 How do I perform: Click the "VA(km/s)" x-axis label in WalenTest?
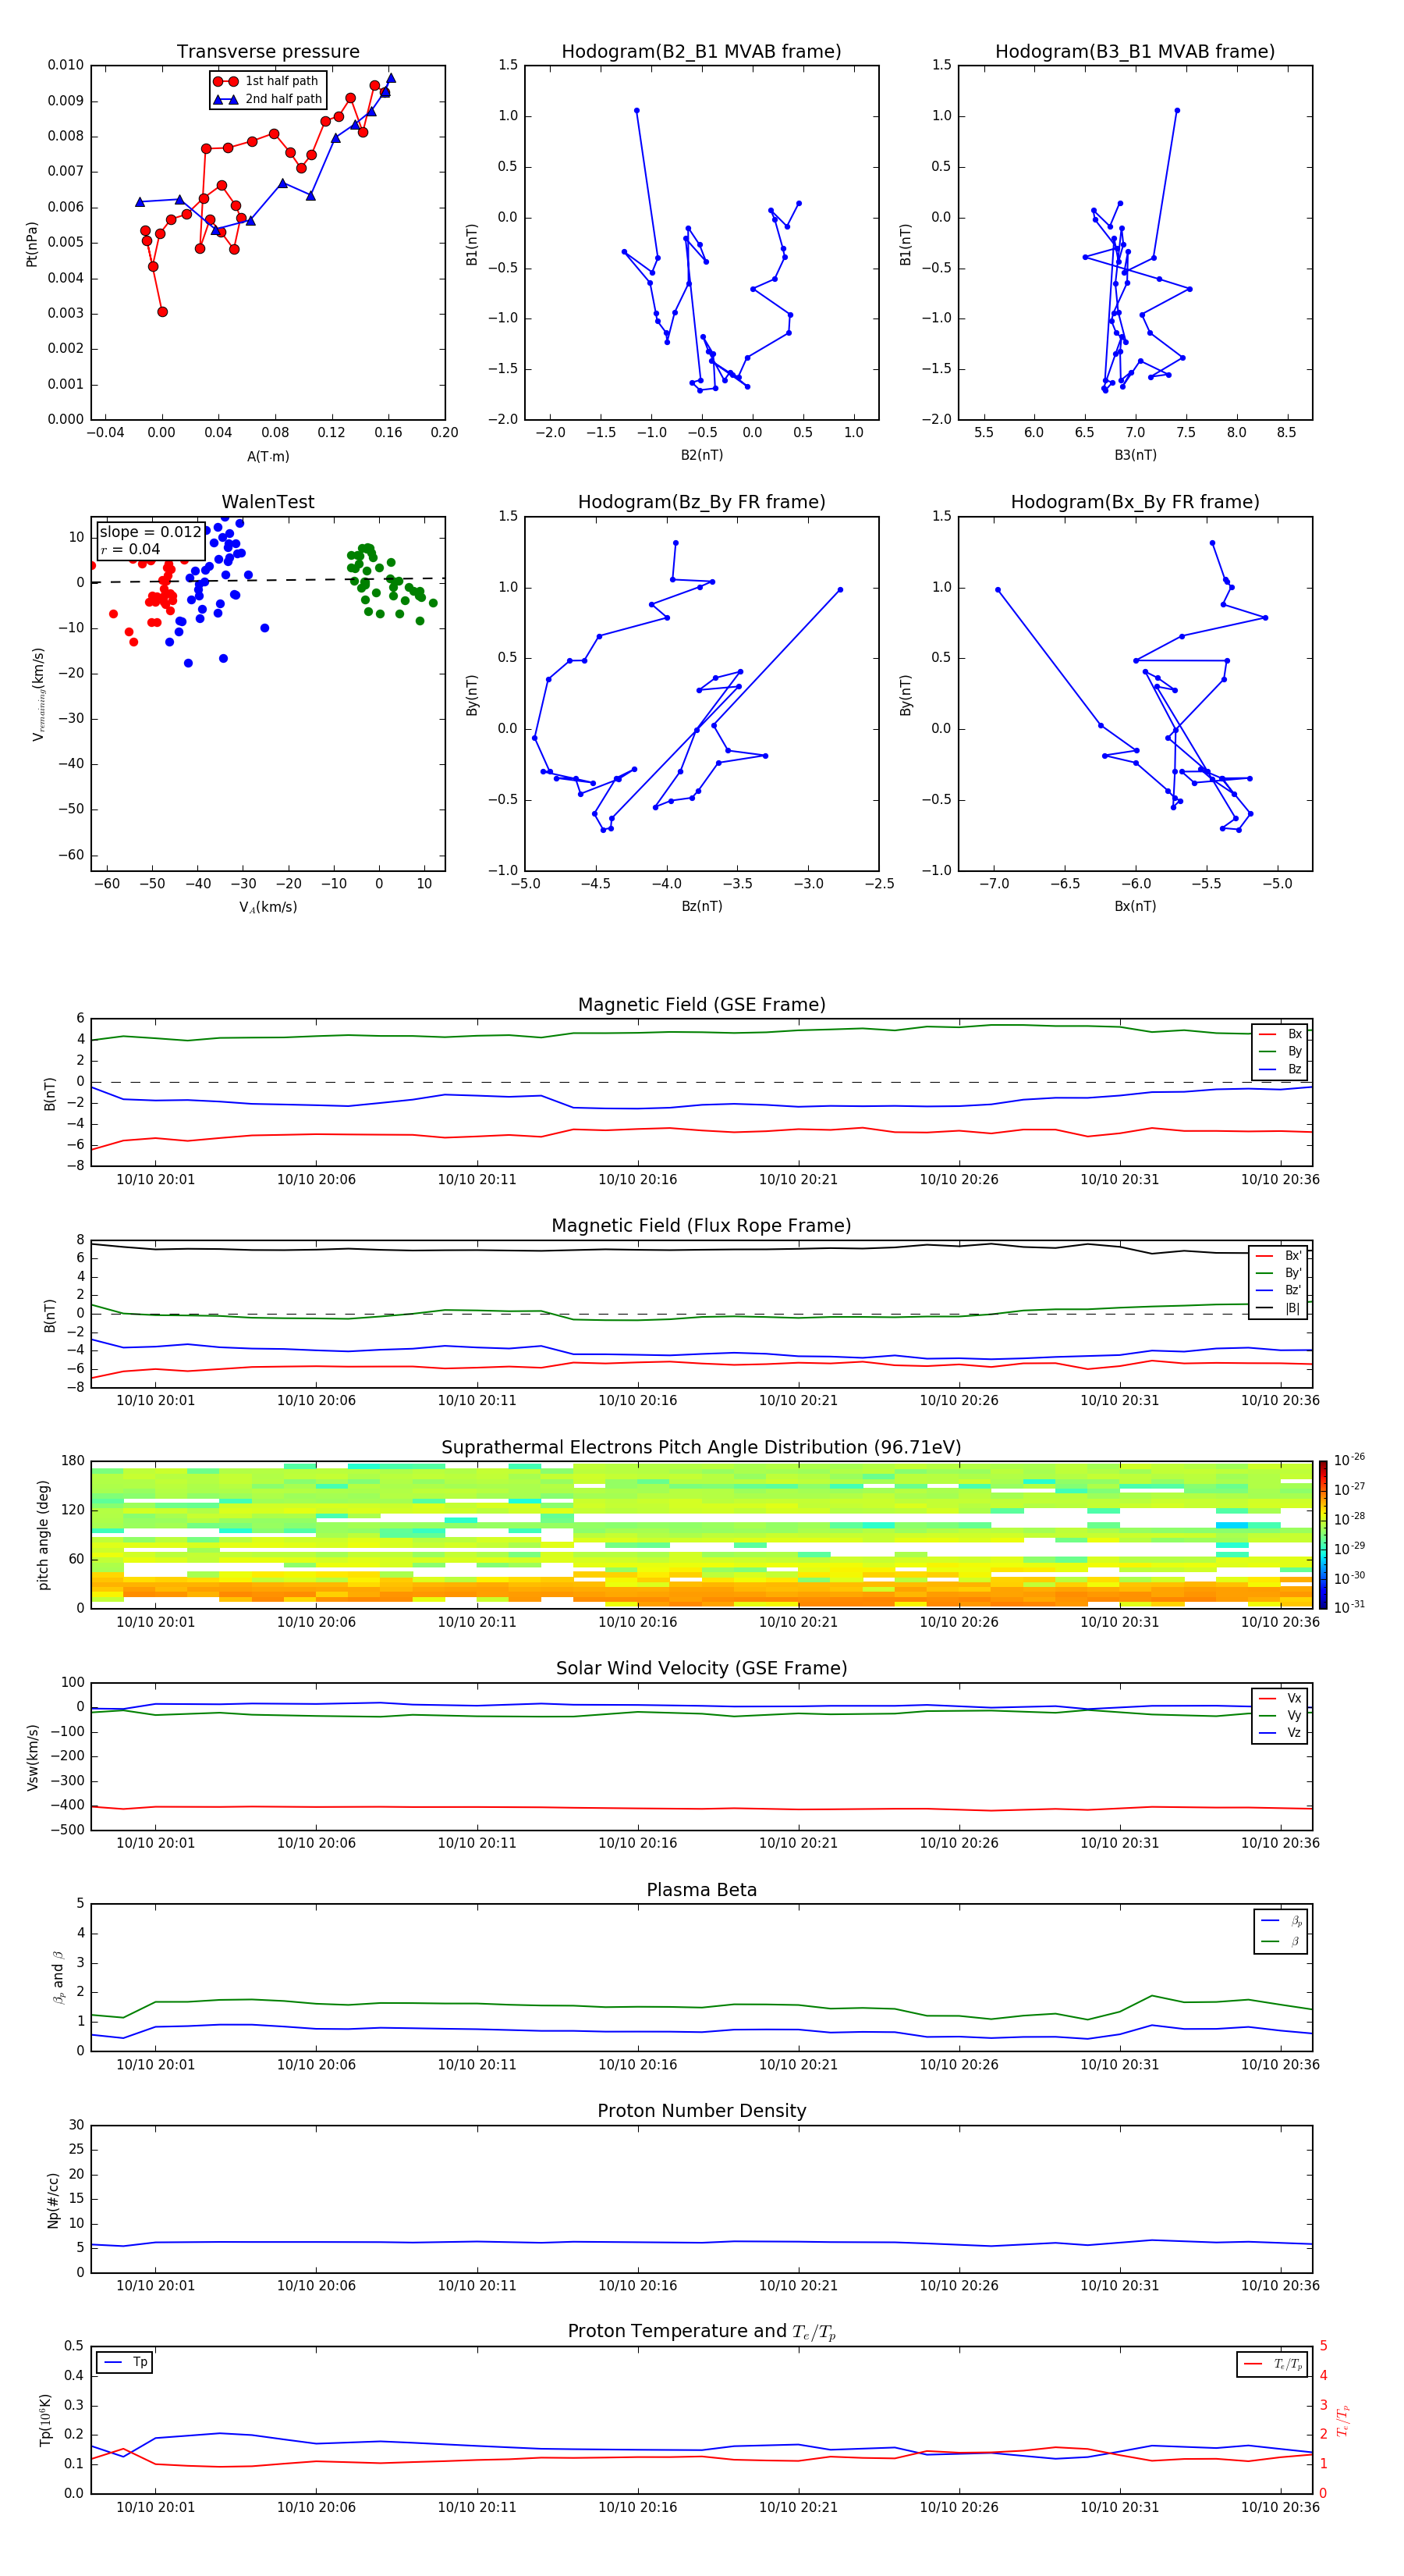point(268,907)
